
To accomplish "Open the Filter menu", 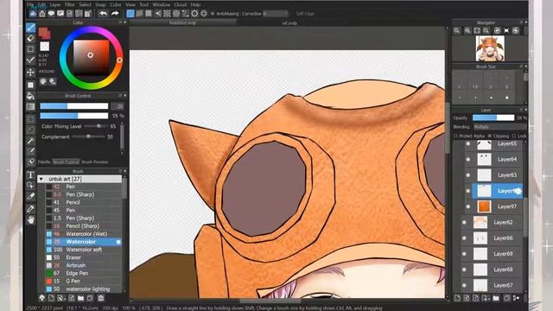I will [70, 5].
